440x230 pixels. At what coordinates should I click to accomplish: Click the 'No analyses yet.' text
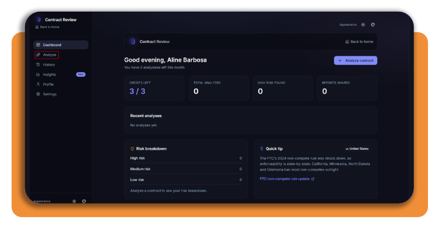pyautogui.click(x=144, y=125)
